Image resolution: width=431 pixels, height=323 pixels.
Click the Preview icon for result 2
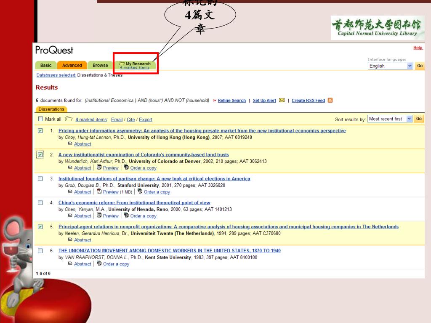pos(99,167)
